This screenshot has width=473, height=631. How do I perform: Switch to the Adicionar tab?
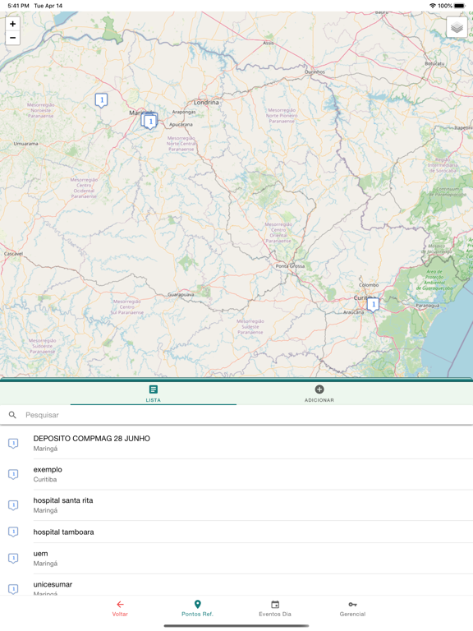click(319, 394)
